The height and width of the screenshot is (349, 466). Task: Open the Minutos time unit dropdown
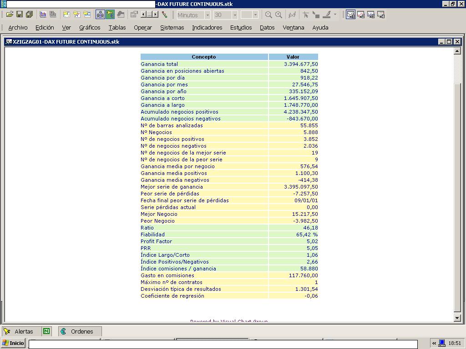208,15
